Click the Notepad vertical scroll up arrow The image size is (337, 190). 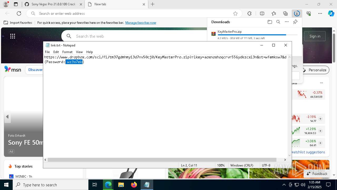click(x=290, y=57)
